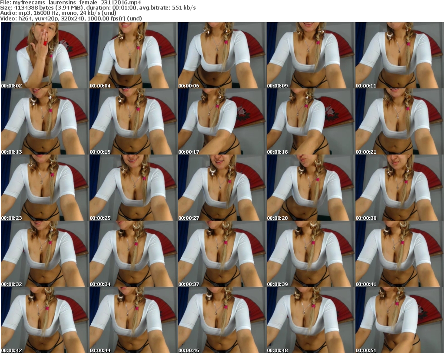445x353 pixels.
Task: Select the thumbnail stamped 00:00:11
Action: (399, 55)
